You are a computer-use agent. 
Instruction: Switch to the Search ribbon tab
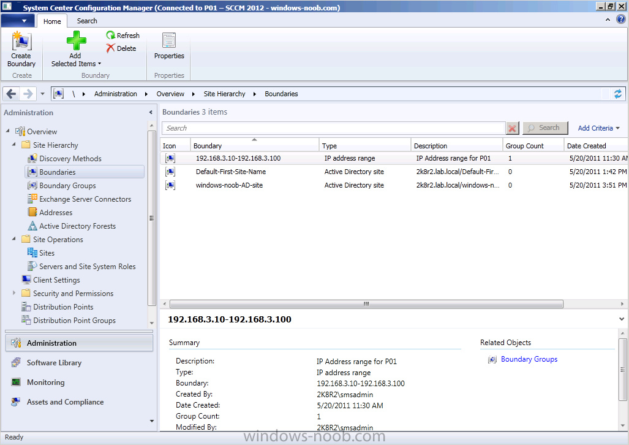(87, 21)
